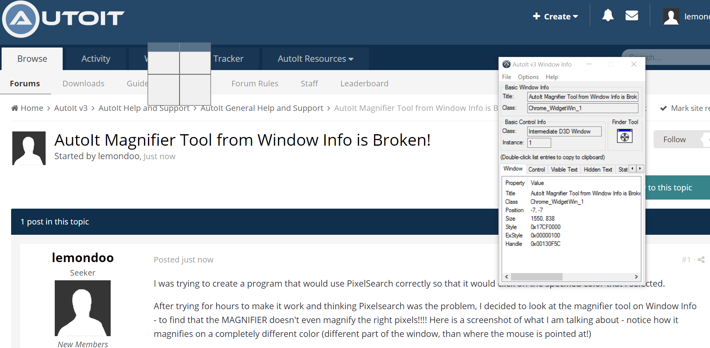Screen dimensions: 710x348
Task: Switch to the Visible Text tab
Action: [564, 169]
